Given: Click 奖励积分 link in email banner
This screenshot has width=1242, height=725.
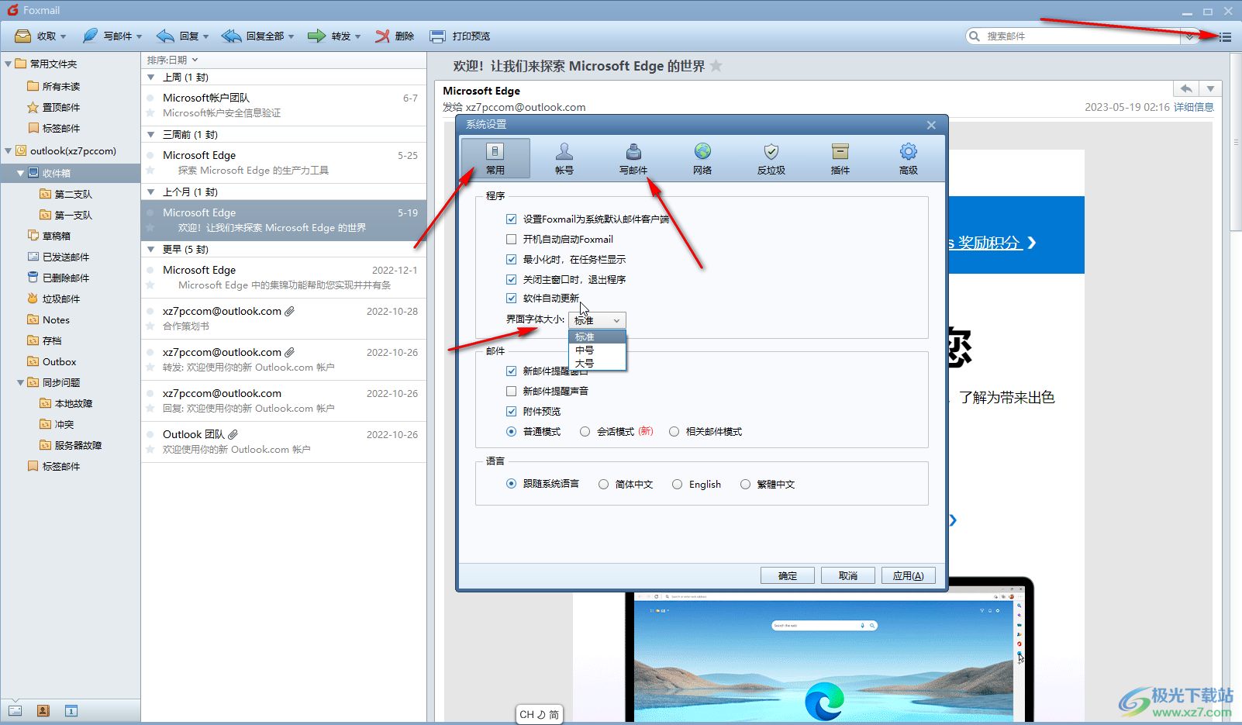Looking at the screenshot, I should 990,243.
